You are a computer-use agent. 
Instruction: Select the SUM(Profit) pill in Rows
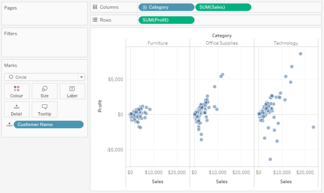[x=166, y=20]
